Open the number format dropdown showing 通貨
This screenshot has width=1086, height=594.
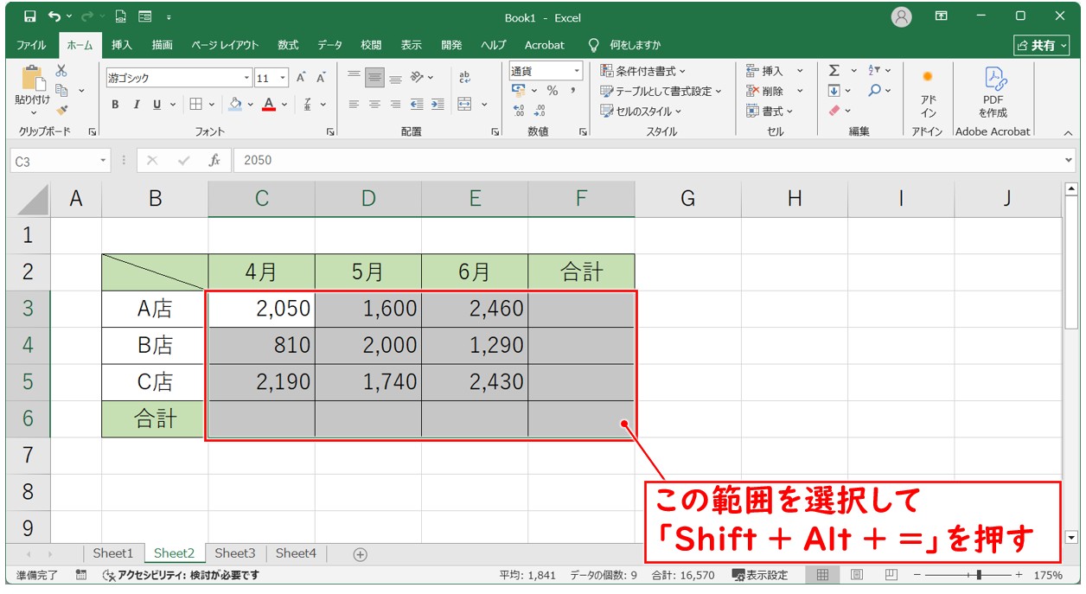[577, 71]
